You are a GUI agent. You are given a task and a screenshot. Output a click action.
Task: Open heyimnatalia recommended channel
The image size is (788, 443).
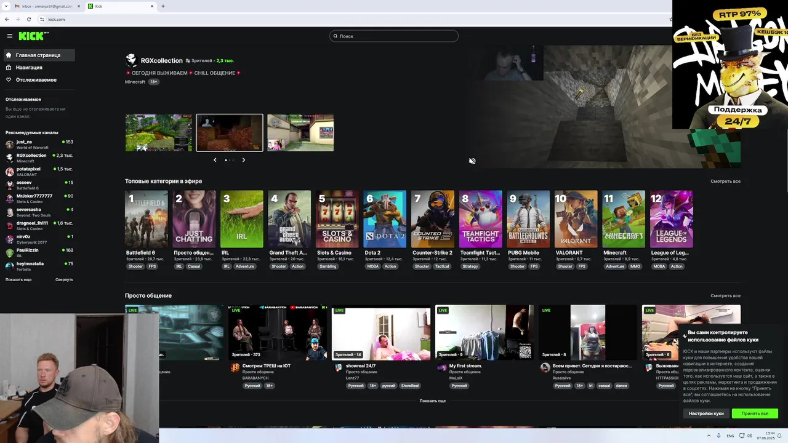[39, 266]
